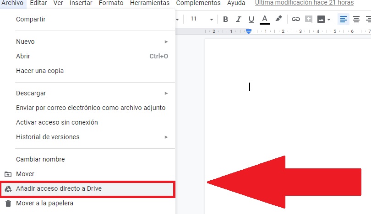Select Mover a la papelera
Screen dimensions: 371x214
(44, 203)
